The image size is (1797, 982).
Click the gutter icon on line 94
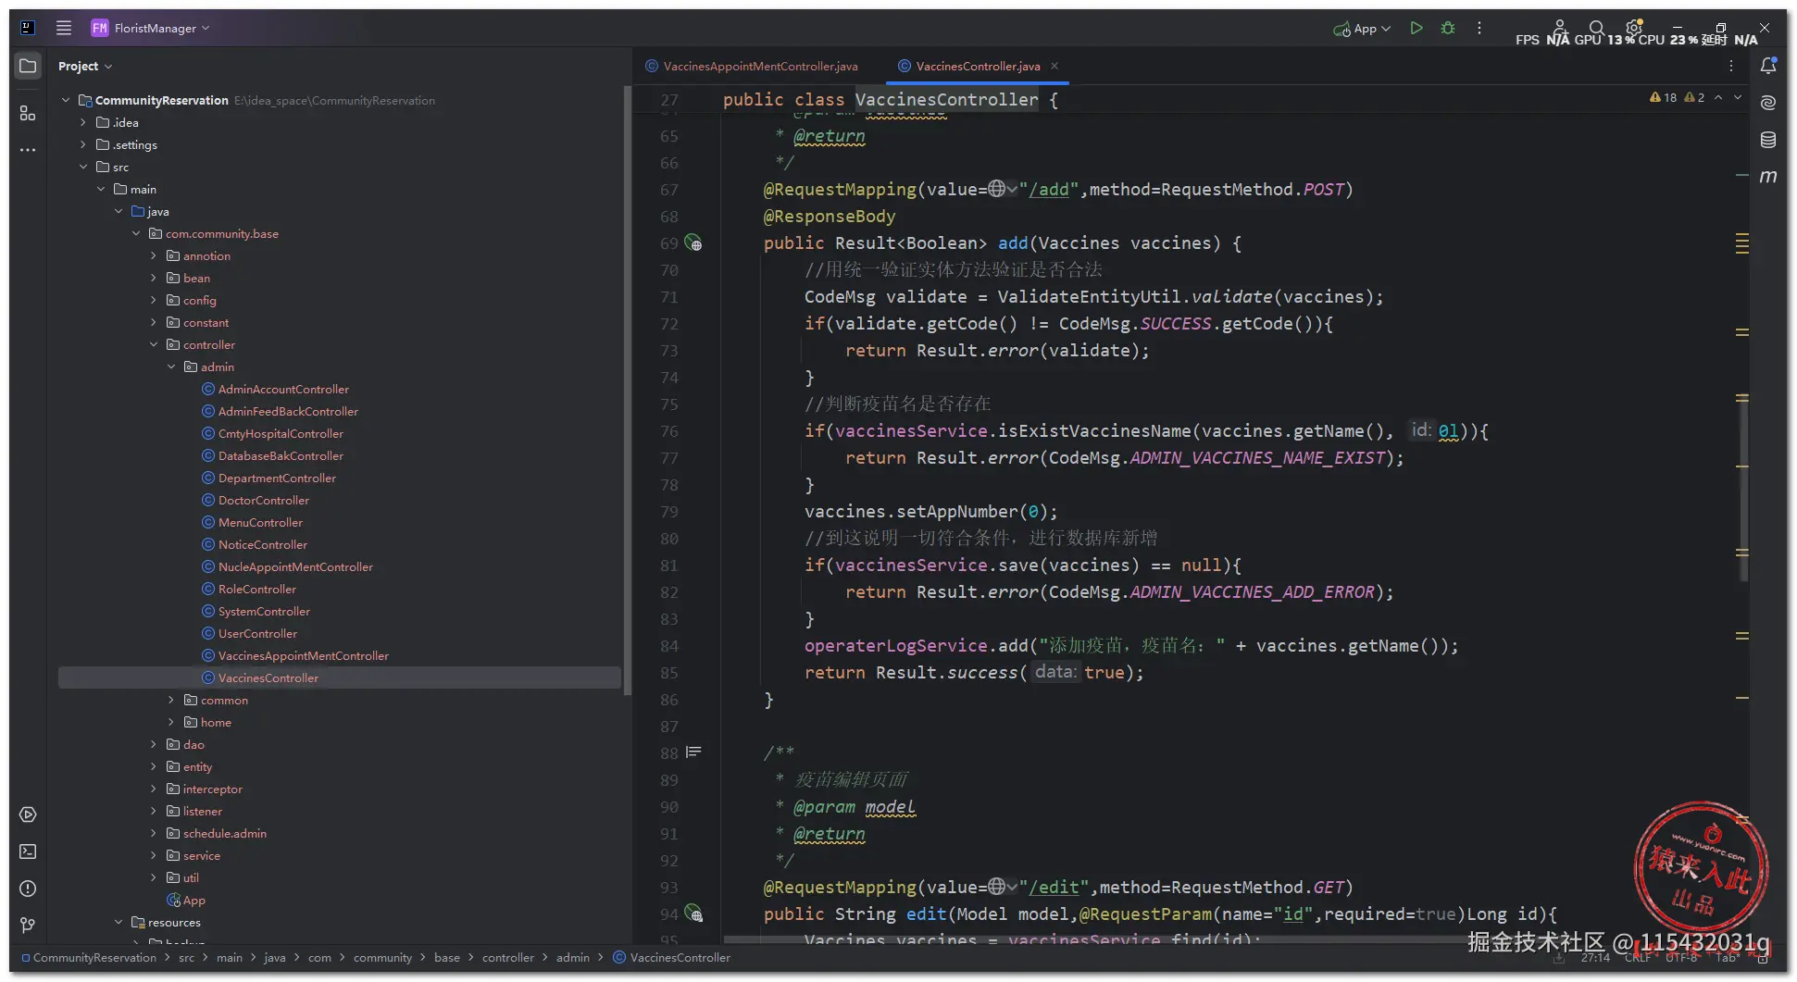click(693, 914)
